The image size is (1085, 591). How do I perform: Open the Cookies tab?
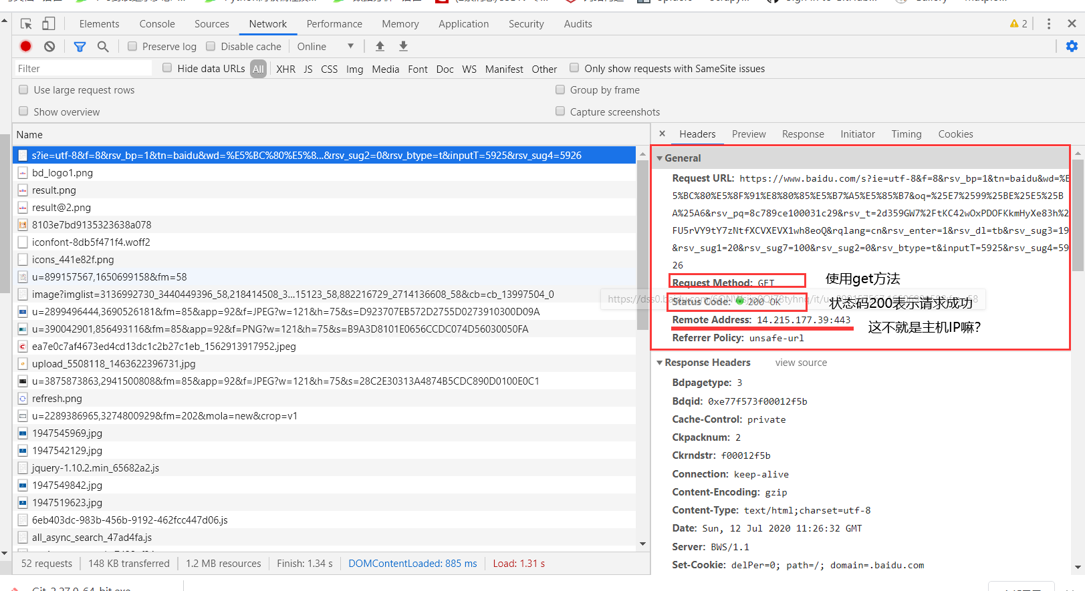pos(955,134)
